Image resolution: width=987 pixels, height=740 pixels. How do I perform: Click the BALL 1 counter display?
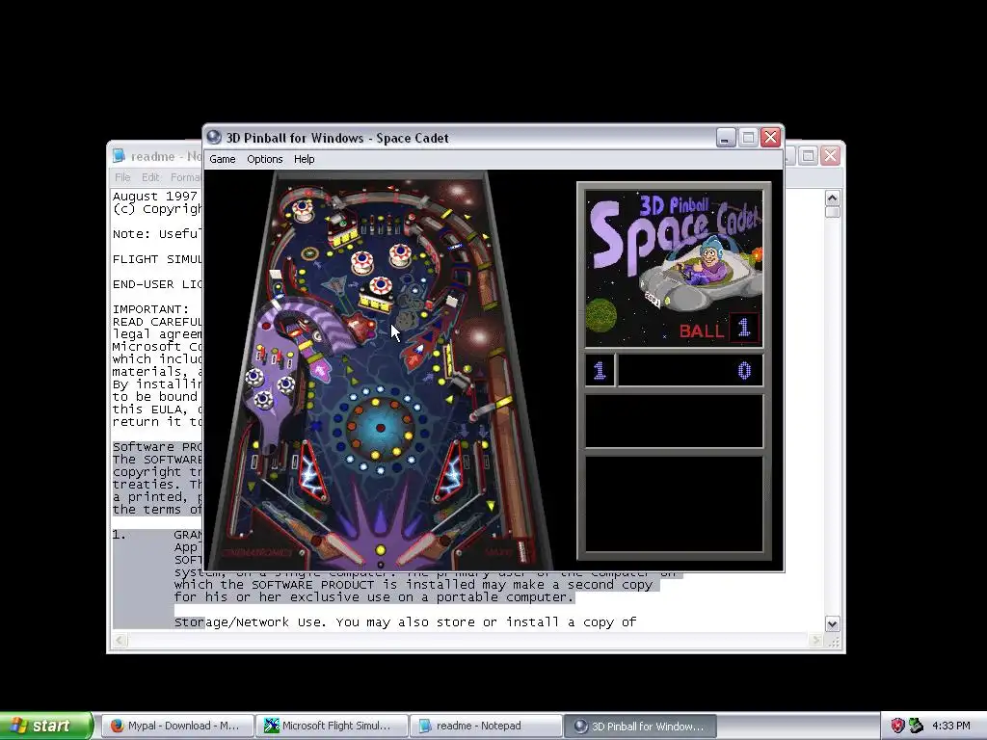[x=719, y=329]
